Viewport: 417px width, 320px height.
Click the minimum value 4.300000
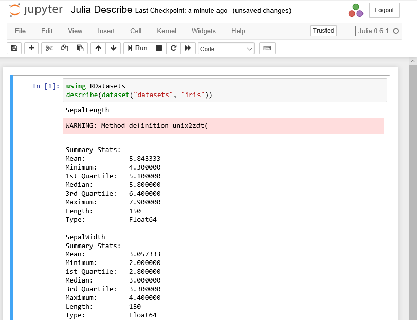[144, 167]
